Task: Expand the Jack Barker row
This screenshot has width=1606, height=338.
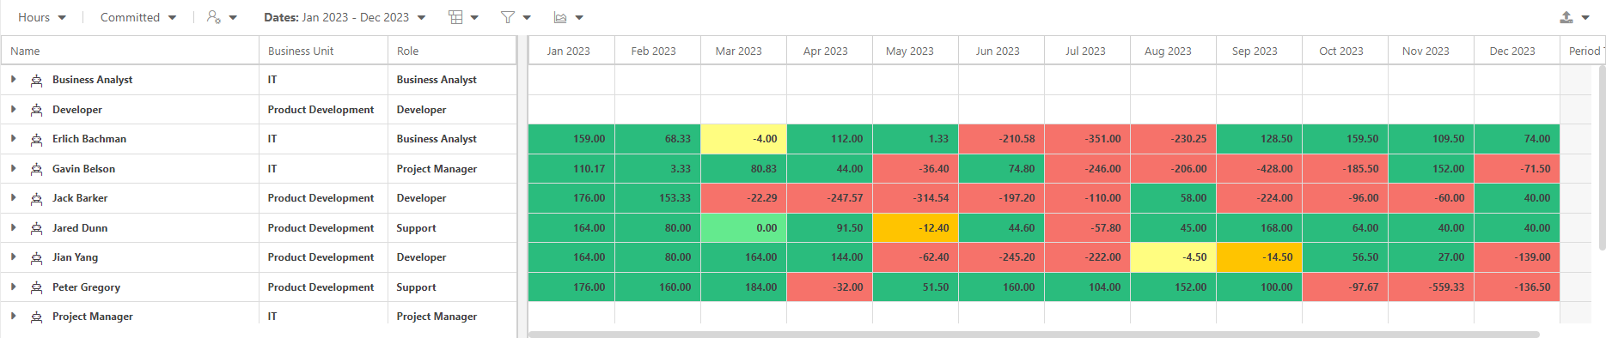Action: tap(13, 197)
